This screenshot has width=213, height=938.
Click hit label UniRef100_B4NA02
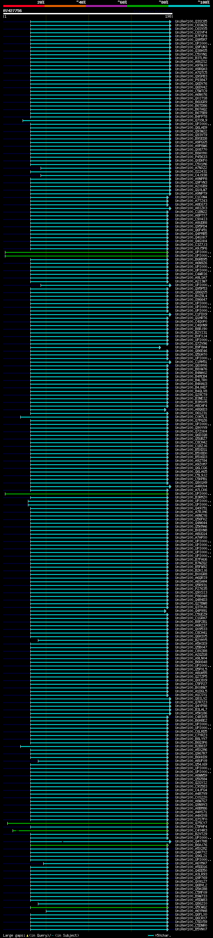click(x=191, y=373)
